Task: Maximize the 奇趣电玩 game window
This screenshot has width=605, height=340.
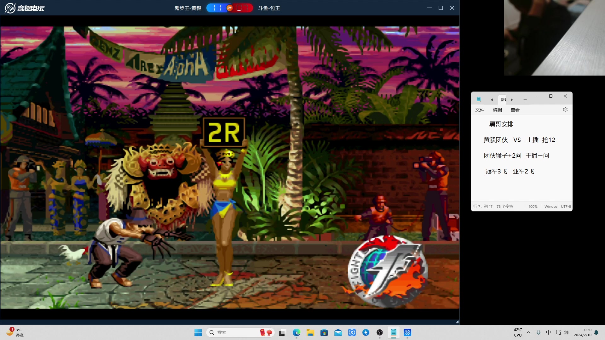Action: coord(441,8)
